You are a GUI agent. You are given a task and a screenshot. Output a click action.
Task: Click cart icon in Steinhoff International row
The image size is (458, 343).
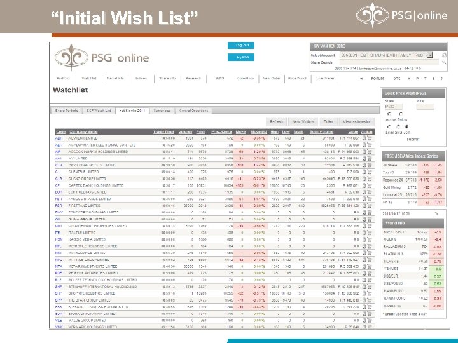click(370, 286)
